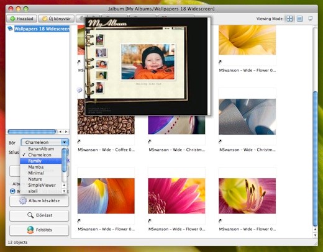Viewport: 323px width, 252px height.
Task: Click the 'Bőr' label
Action: pyautogui.click(x=12, y=143)
